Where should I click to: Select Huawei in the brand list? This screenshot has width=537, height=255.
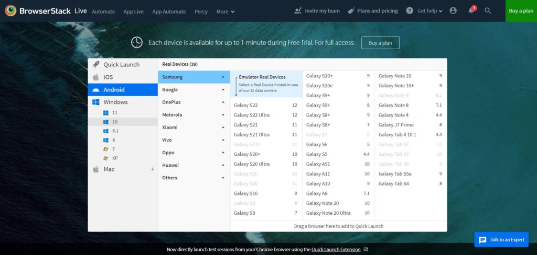[194, 165]
